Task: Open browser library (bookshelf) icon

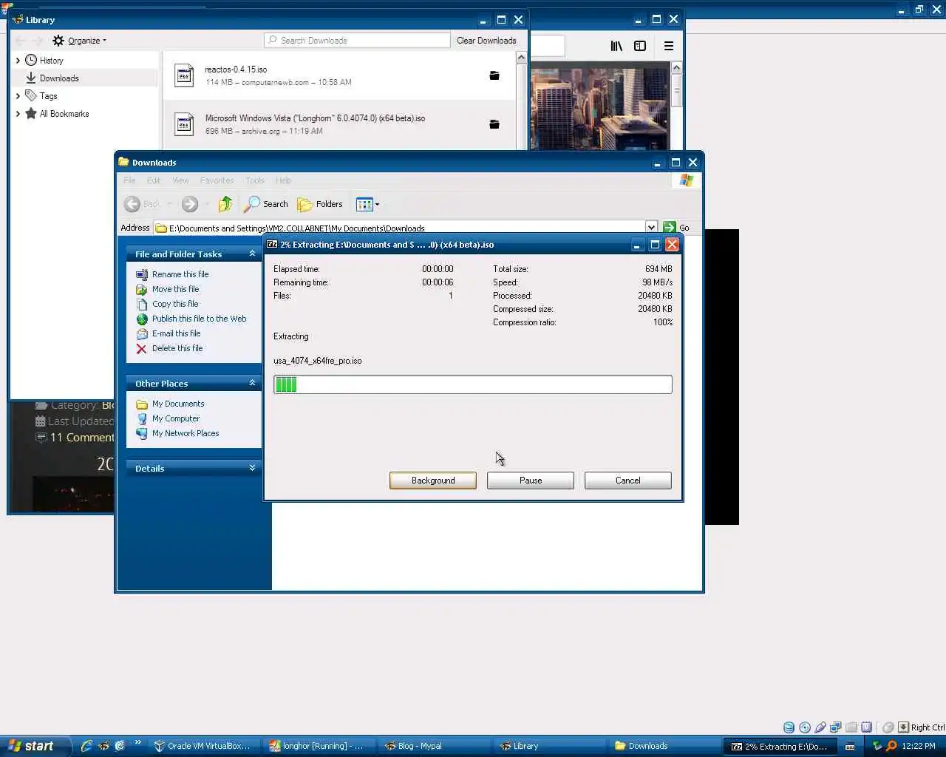Action: pos(616,46)
